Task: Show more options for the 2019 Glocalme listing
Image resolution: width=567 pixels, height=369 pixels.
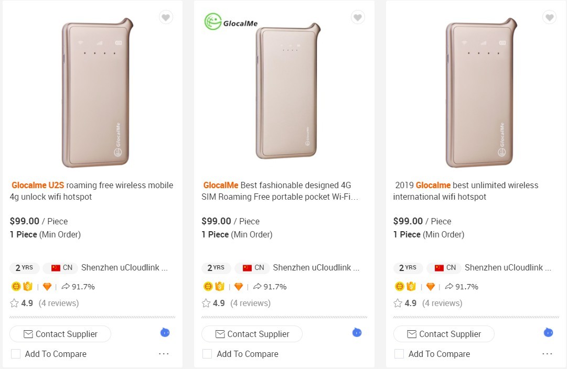Action: (547, 354)
